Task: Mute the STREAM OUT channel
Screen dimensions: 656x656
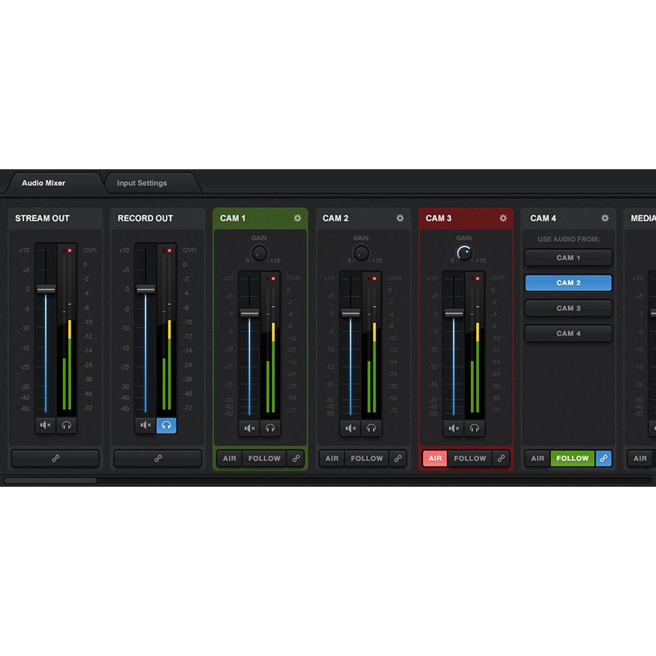Action: (x=45, y=425)
